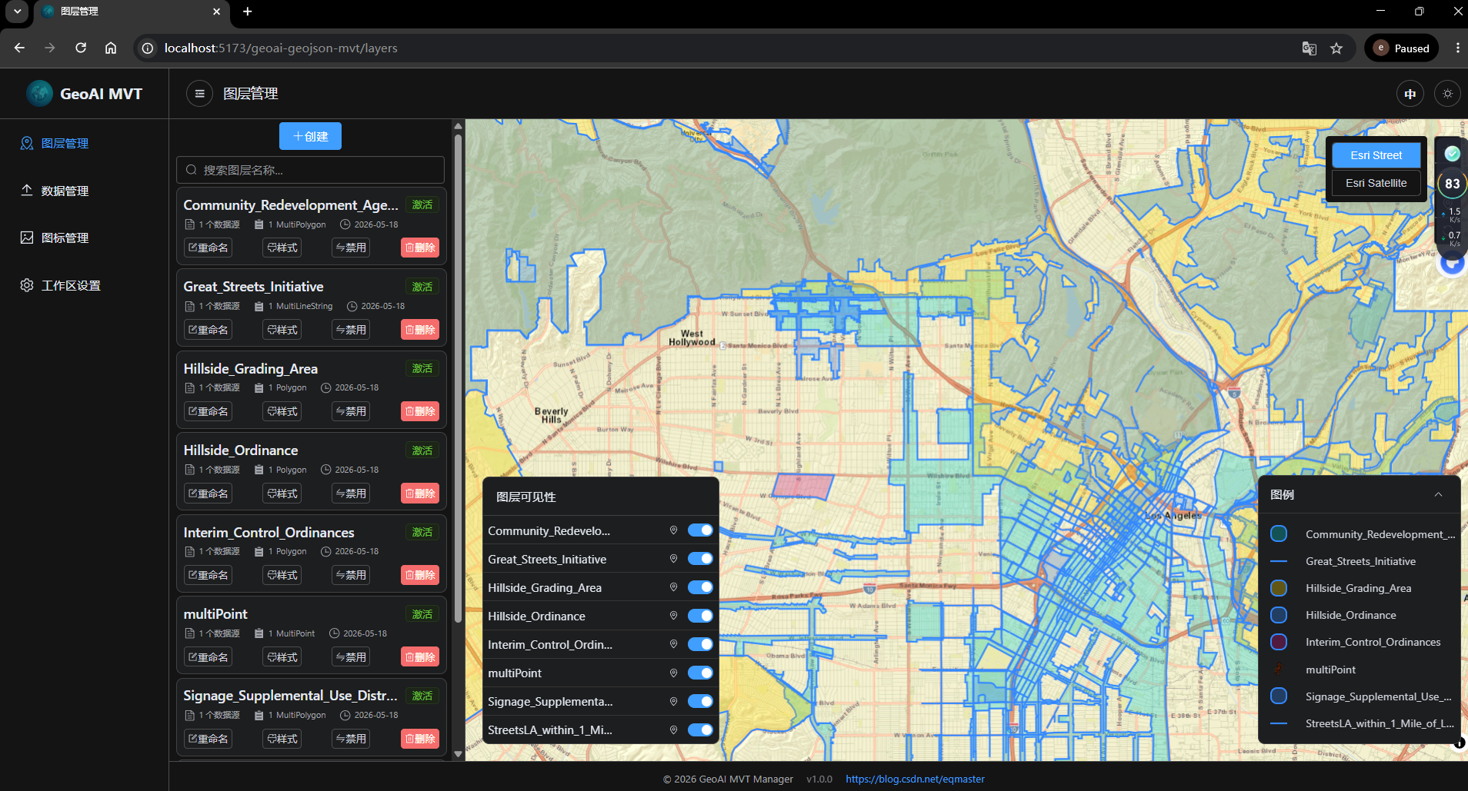The width and height of the screenshot is (1468, 791).
Task: Go to the browser home page icon
Action: 111,48
